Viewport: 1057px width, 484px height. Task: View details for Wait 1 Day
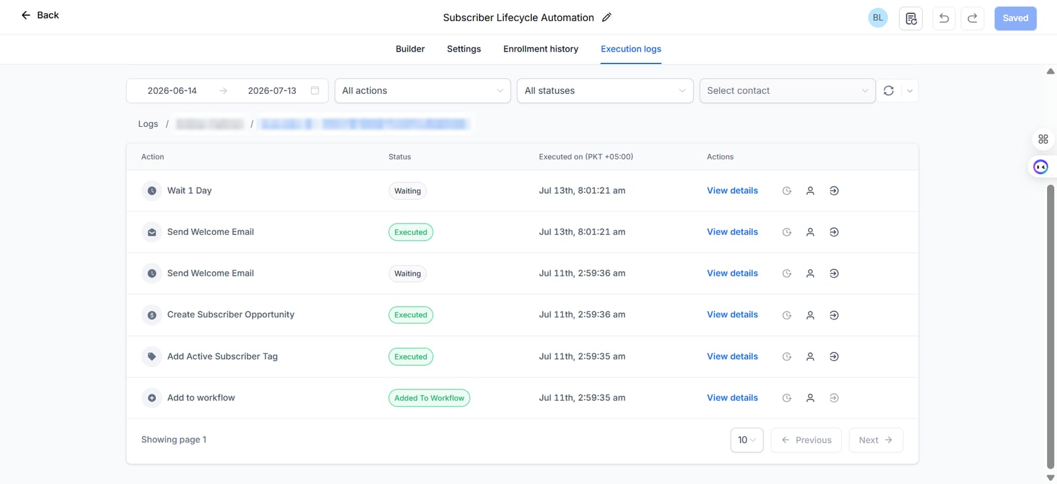pos(732,190)
